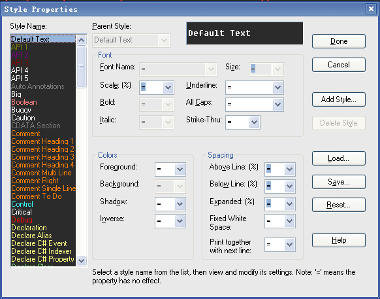The width and height of the screenshot is (380, 299).
Task: Click the style list scrollbar thumb
Action: (x=81, y=67)
